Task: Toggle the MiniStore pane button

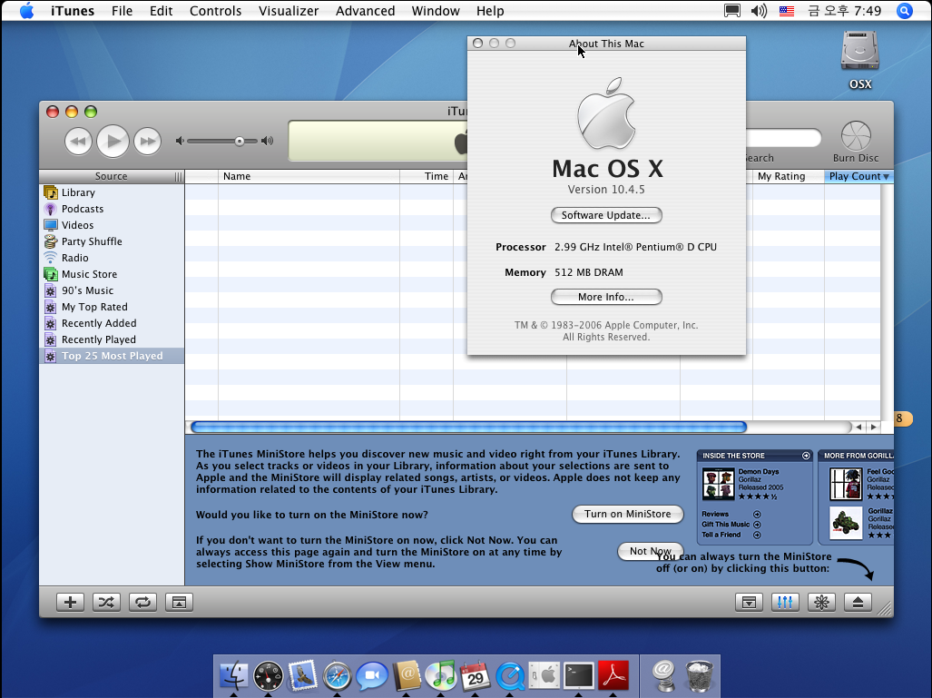Action: [749, 603]
